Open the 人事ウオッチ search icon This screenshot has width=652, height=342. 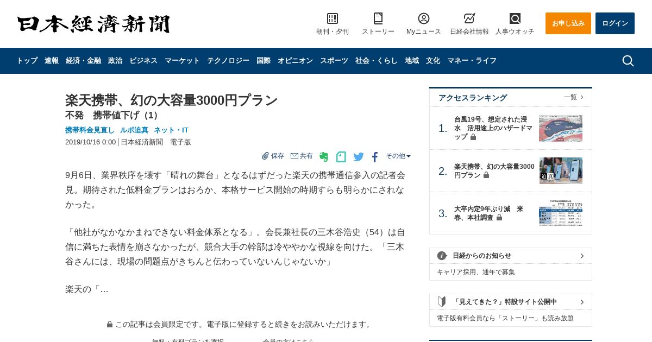(515, 18)
